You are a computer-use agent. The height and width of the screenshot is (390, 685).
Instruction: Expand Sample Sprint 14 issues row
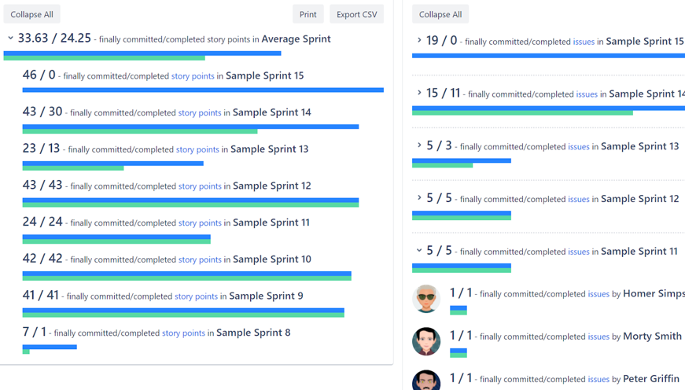coord(419,93)
